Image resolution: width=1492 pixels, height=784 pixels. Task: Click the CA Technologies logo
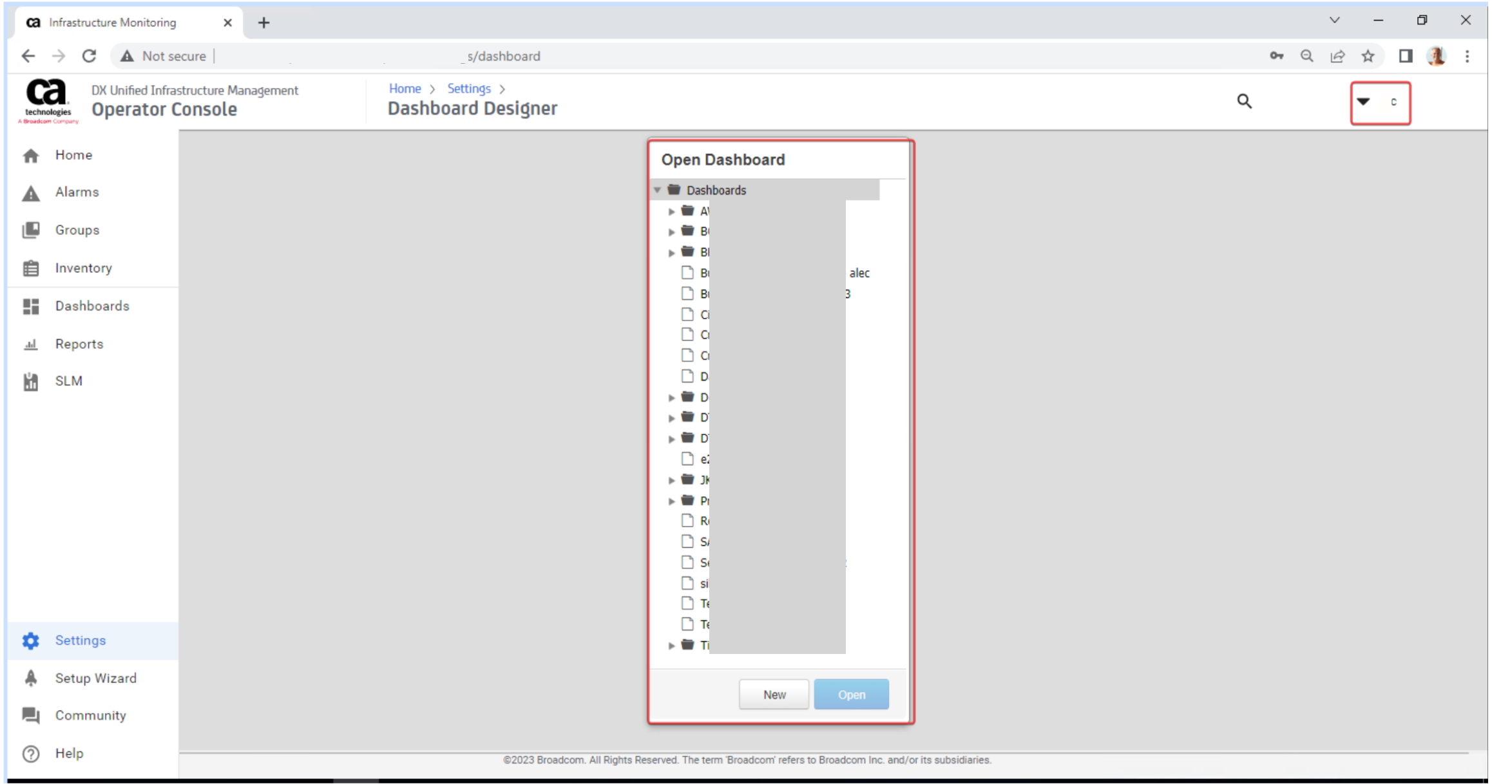pos(48,101)
